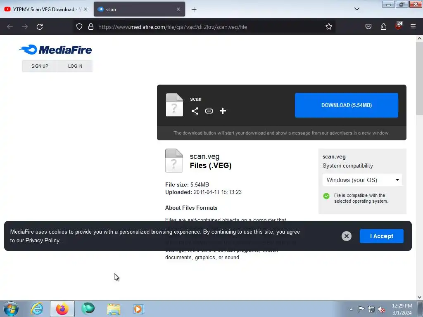Open the Windows Start button
The image size is (423, 317).
click(x=11, y=309)
